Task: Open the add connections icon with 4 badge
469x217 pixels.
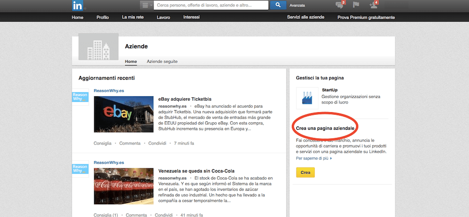Action: click(374, 5)
